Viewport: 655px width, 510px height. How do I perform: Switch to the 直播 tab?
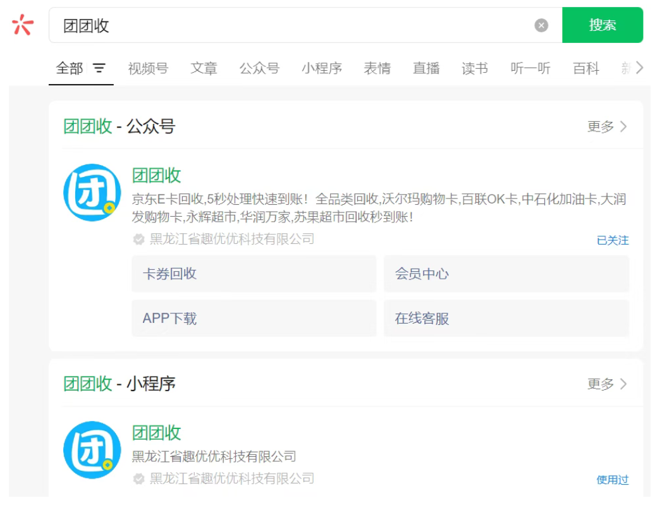point(426,68)
